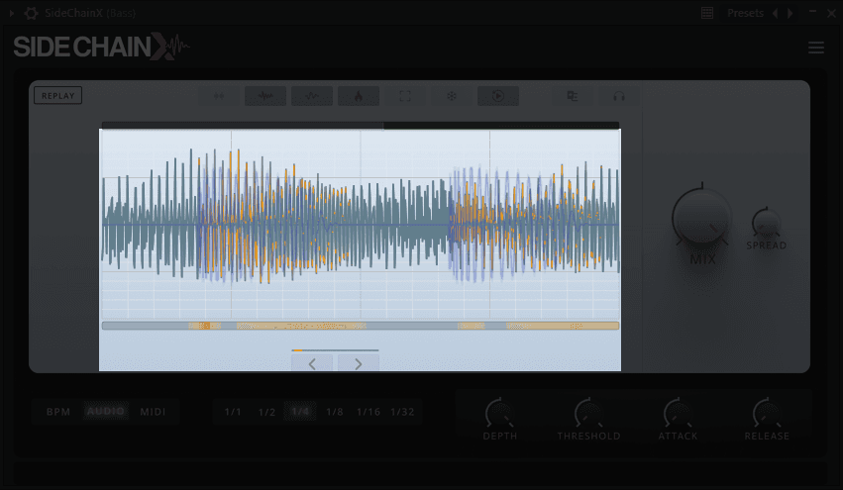Viewport: 843px width, 490px height.
Task: Open the hamburger menu
Action: coord(816,48)
